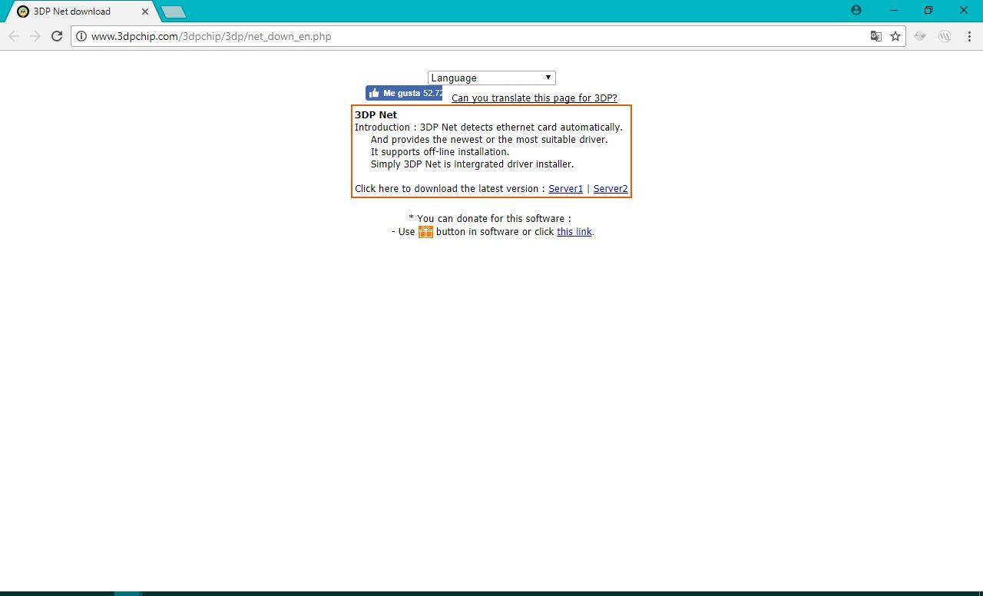Open the Google Translate icon in address bar

tap(875, 36)
